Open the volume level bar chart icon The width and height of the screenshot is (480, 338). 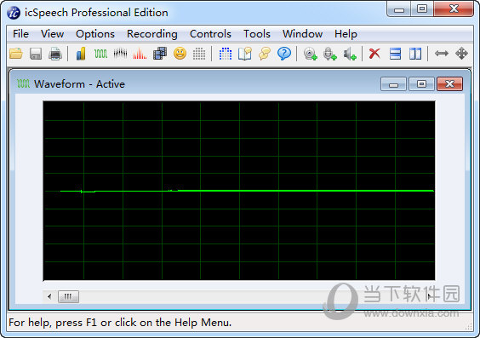pyautogui.click(x=81, y=54)
